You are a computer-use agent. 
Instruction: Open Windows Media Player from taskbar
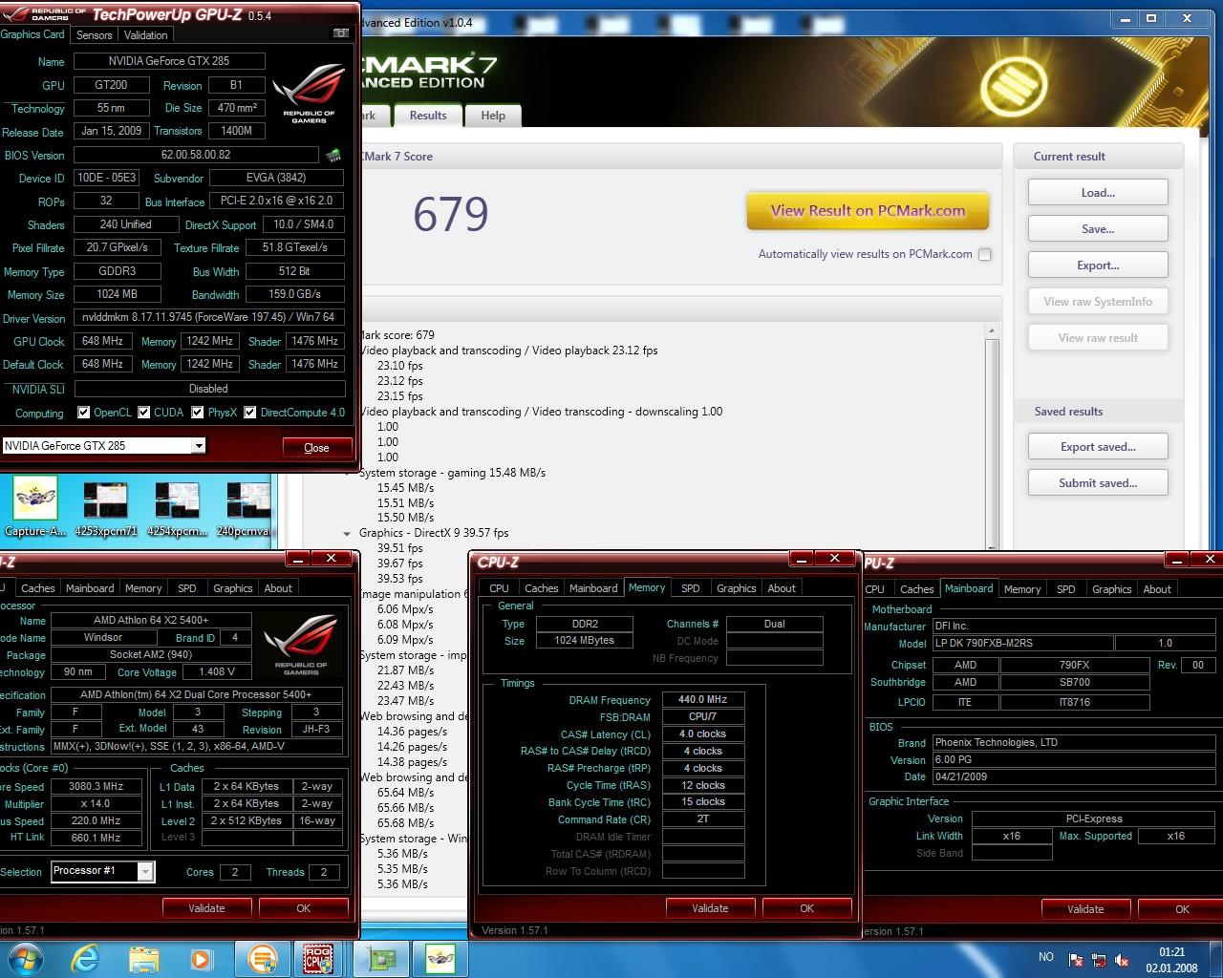pos(201,958)
